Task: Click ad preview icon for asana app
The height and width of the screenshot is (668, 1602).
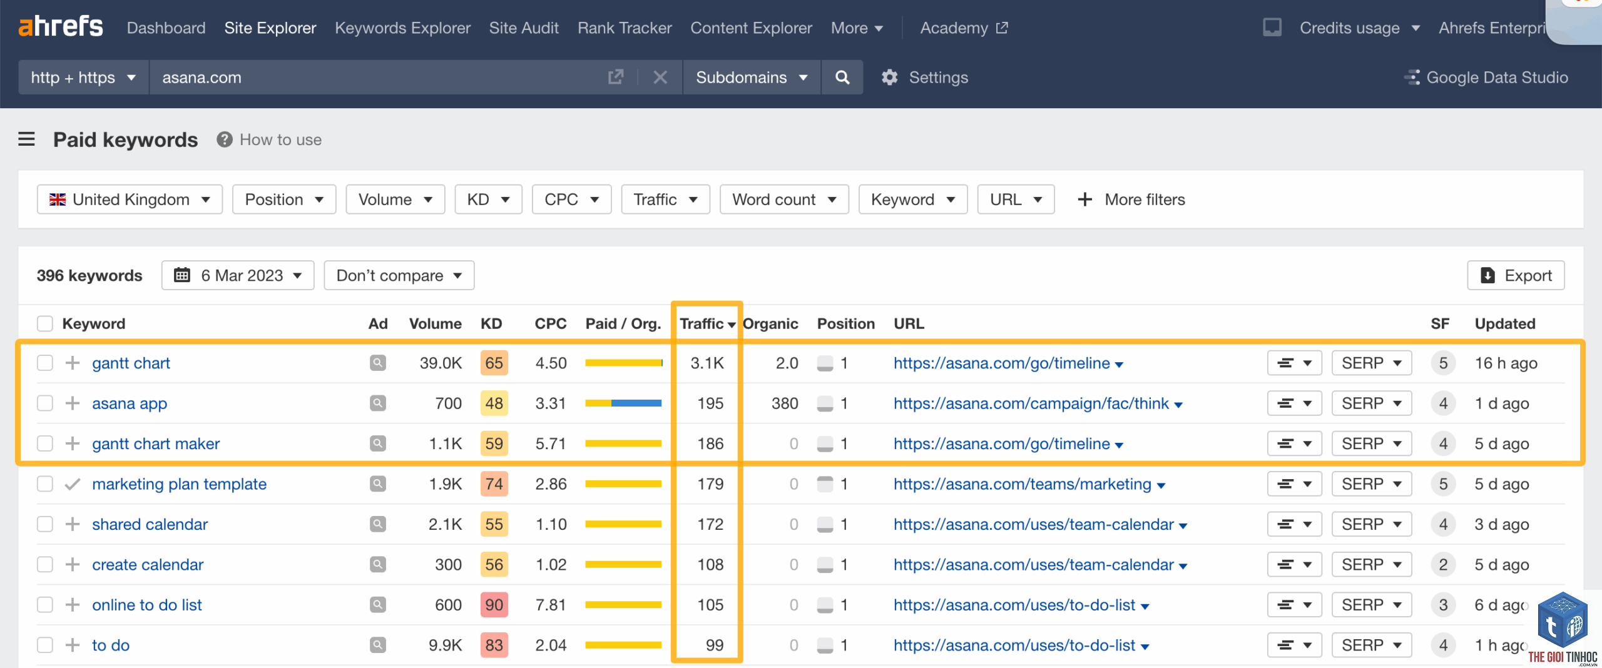Action: click(x=377, y=403)
